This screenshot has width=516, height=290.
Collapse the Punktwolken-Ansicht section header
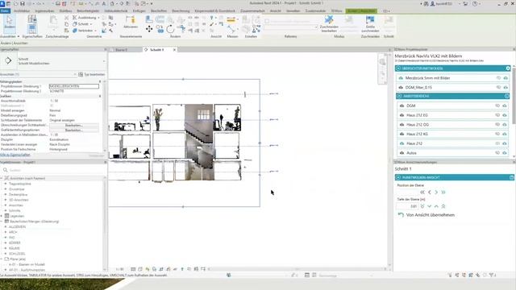[398, 177]
